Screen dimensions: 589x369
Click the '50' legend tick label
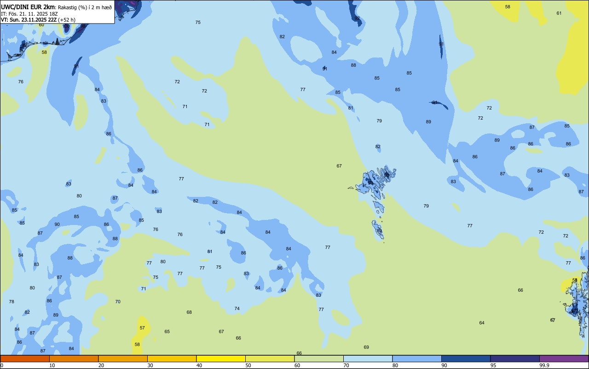click(x=248, y=365)
